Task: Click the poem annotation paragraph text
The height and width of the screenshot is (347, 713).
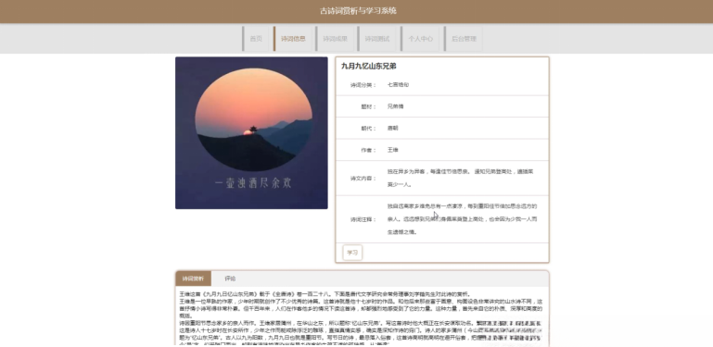Action: [462, 219]
